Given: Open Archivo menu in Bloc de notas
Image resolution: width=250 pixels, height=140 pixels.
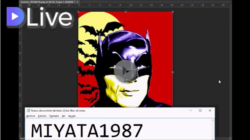Looking at the screenshot, I should coord(30,116).
